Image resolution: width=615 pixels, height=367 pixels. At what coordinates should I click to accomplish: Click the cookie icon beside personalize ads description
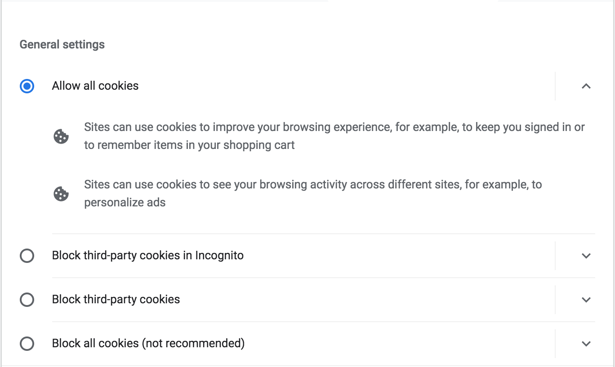point(61,194)
